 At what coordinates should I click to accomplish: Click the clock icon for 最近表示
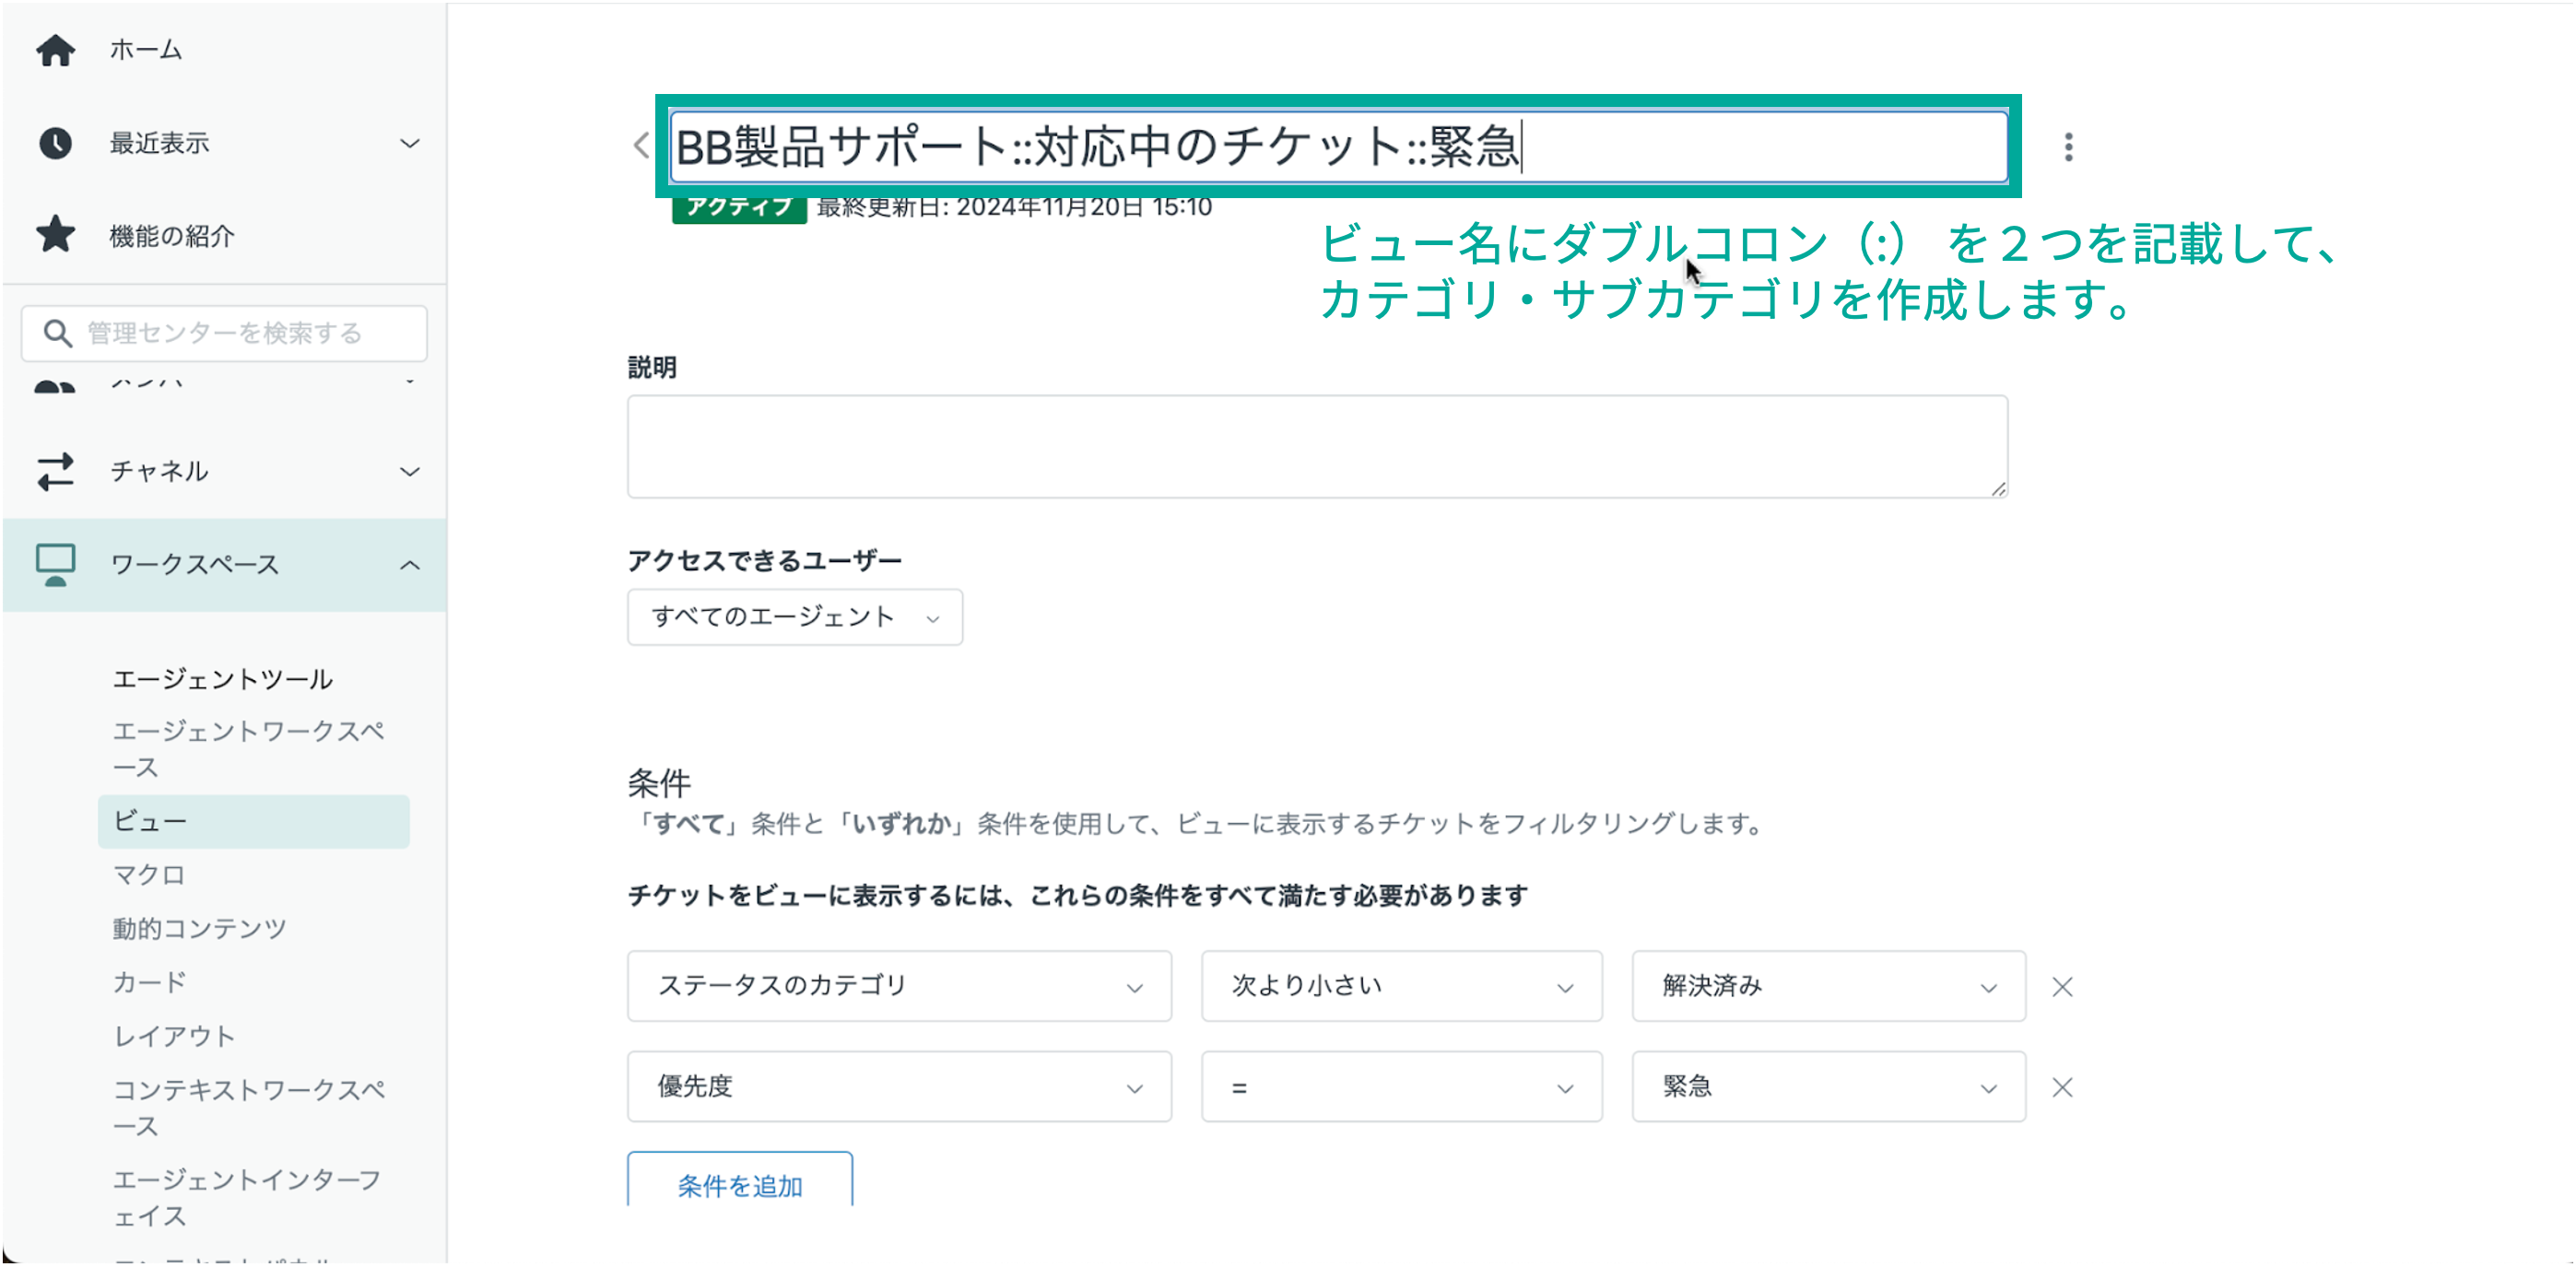[55, 143]
